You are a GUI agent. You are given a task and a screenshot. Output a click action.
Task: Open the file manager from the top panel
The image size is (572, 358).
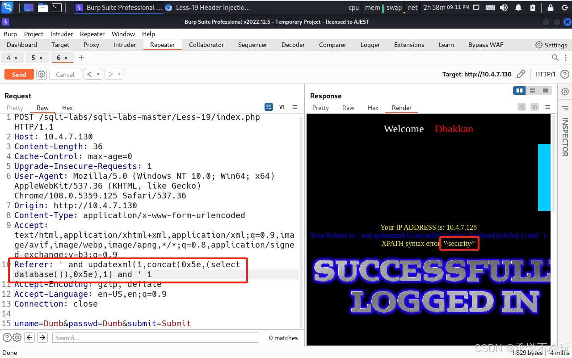[x=43, y=7]
